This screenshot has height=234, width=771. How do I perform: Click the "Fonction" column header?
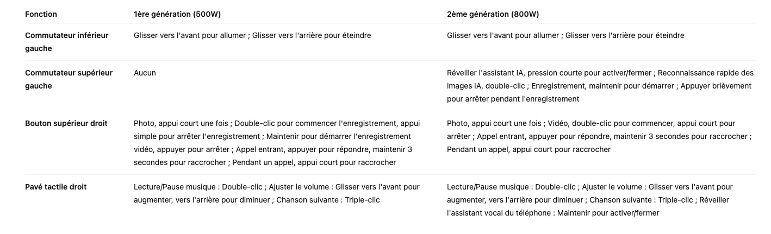click(x=41, y=14)
